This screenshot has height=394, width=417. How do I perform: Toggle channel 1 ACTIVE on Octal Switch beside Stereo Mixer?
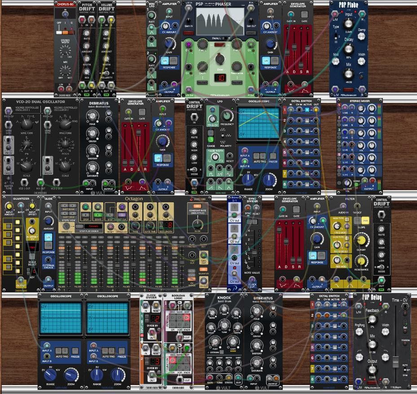[x=307, y=109]
